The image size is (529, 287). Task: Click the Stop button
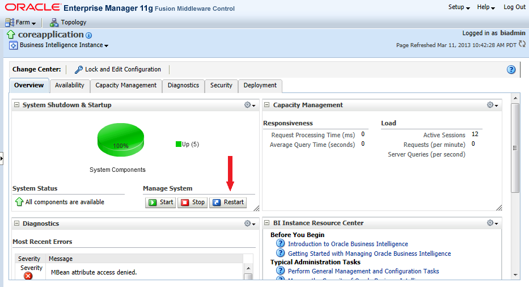(193, 202)
